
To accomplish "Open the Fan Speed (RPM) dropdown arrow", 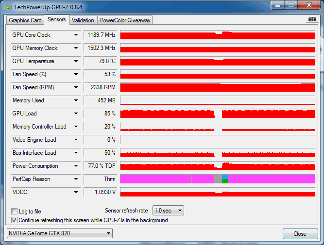I will tap(76, 87).
